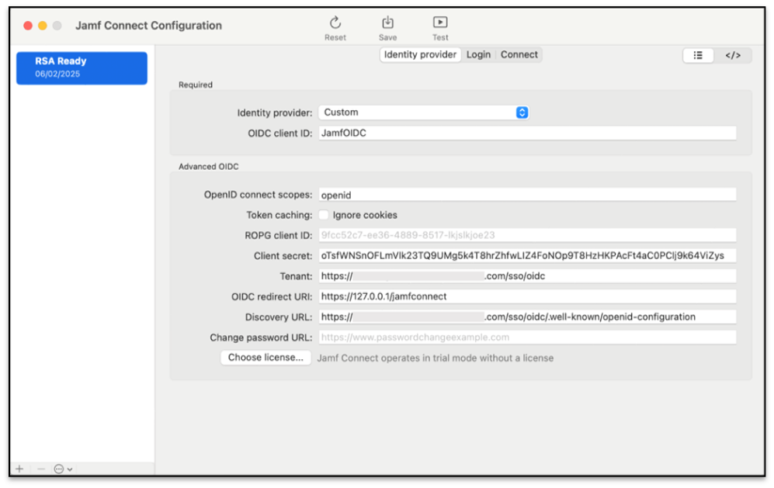Select the Identity provider tab
This screenshot has height=488, width=774.
point(420,54)
